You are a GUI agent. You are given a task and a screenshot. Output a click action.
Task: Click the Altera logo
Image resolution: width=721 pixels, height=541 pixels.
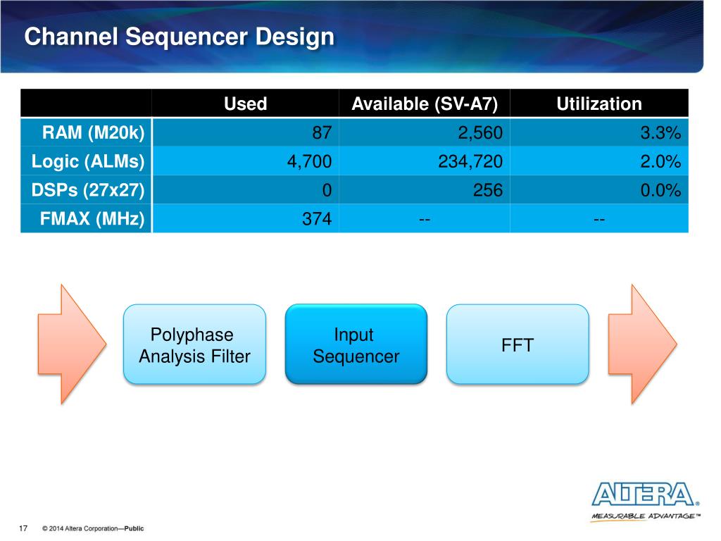click(645, 495)
